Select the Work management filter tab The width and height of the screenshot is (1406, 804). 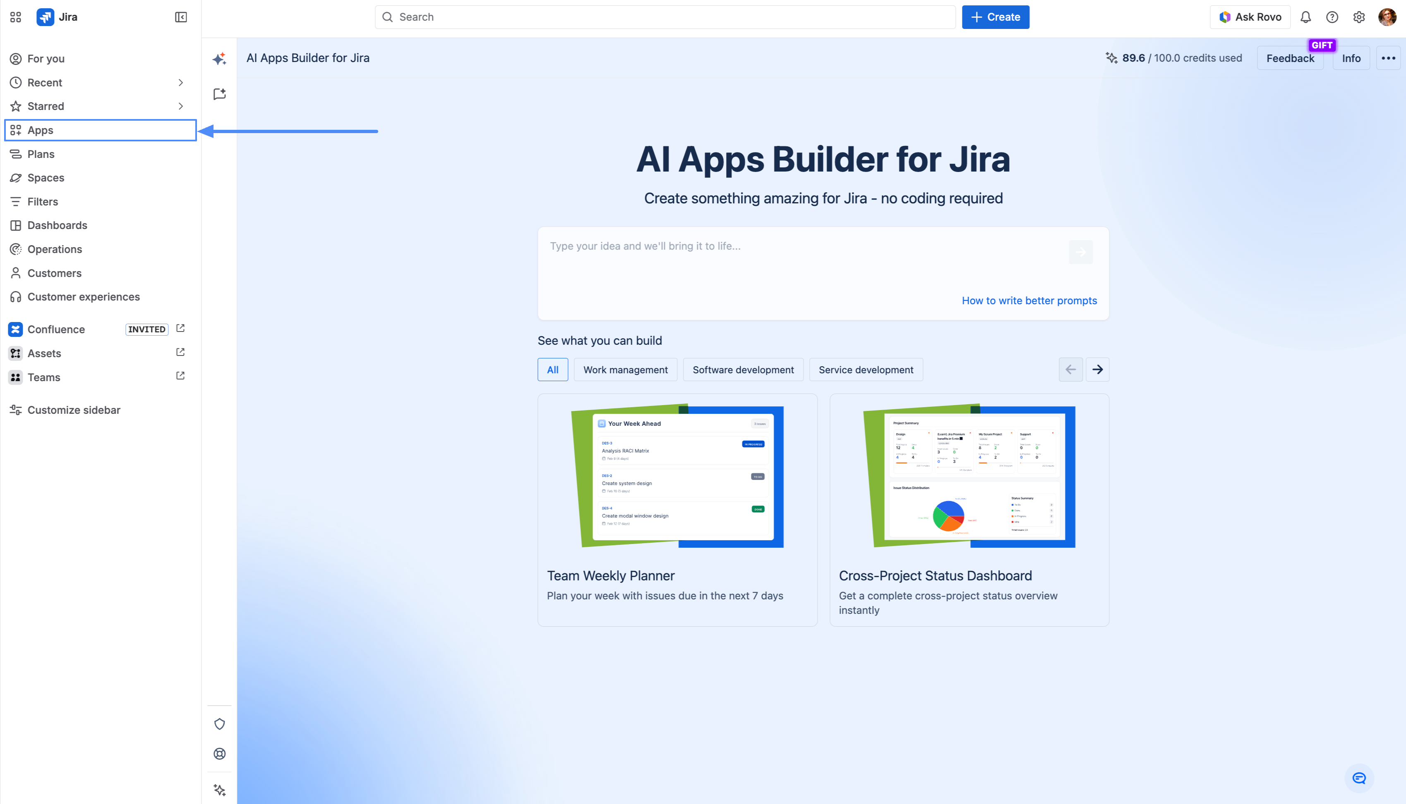625,370
